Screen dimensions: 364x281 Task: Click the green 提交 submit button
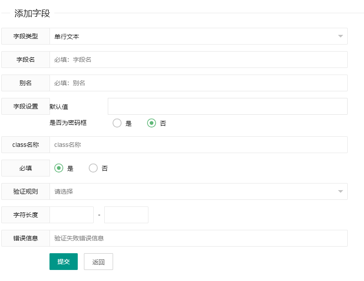pyautogui.click(x=63, y=261)
